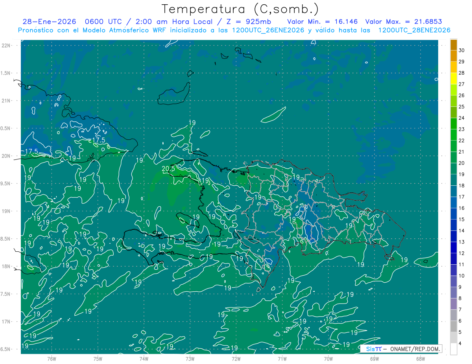Click legend value 26 on color scale
The width and height of the screenshot is (472, 364).
coord(462,95)
